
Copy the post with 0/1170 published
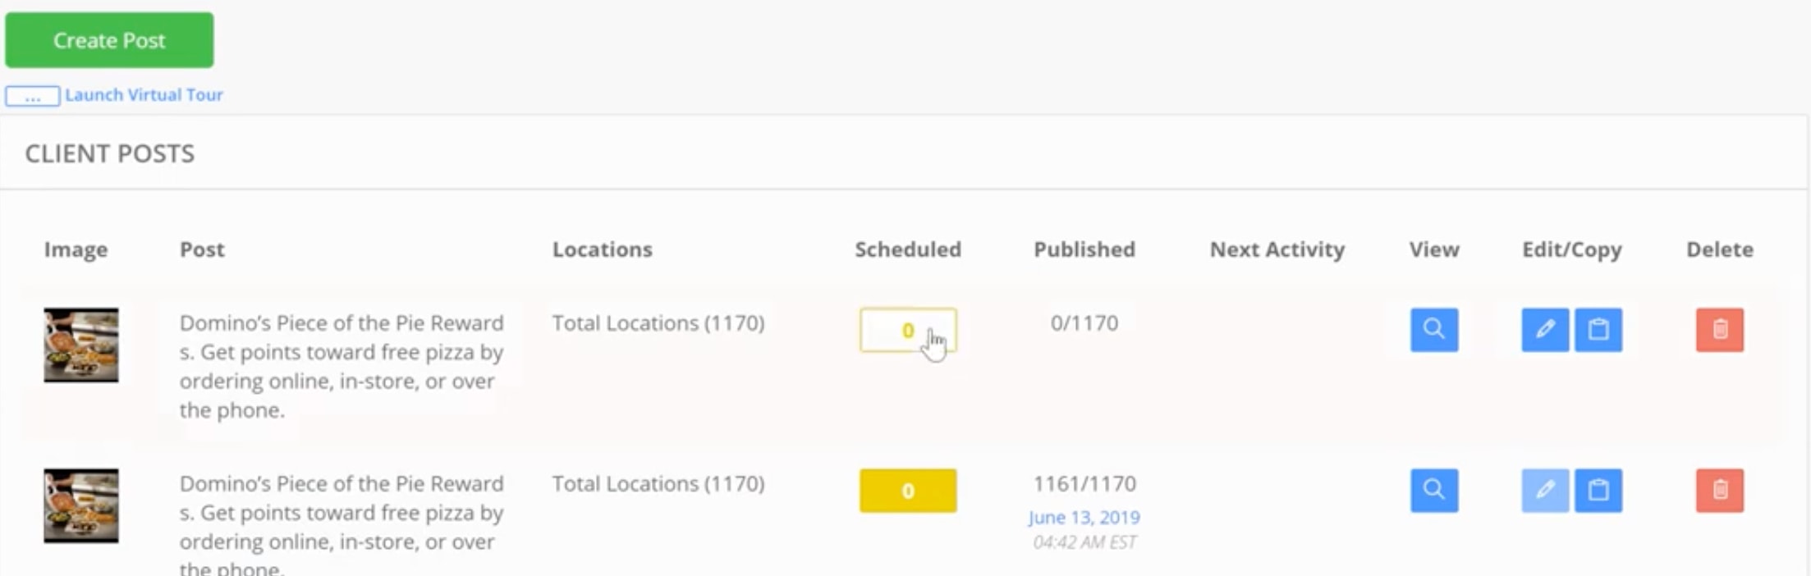click(x=1598, y=330)
